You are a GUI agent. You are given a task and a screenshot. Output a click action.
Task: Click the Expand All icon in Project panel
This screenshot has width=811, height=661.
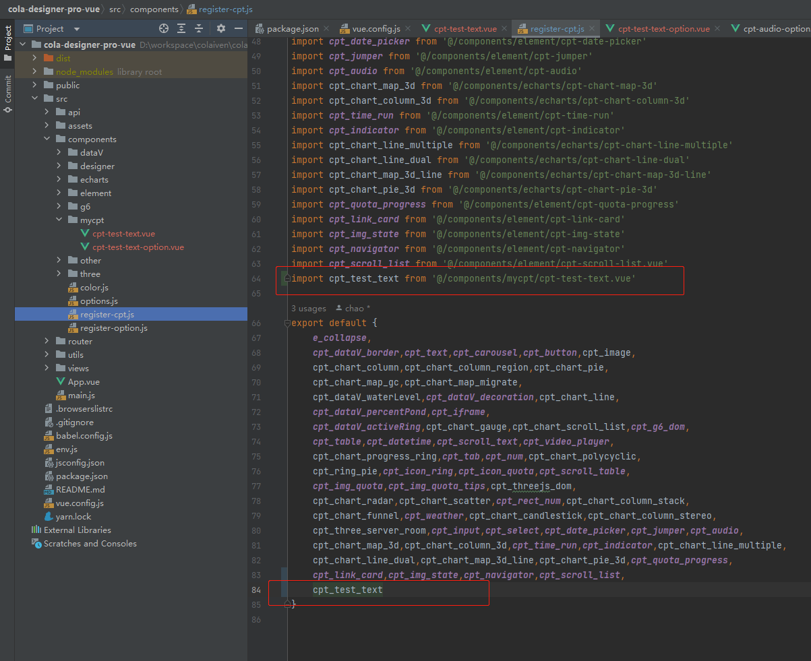click(181, 28)
